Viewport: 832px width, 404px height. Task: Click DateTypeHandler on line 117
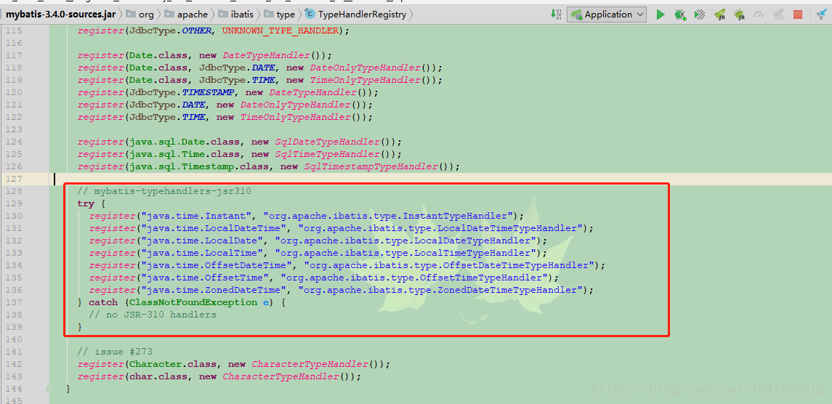[x=267, y=55]
